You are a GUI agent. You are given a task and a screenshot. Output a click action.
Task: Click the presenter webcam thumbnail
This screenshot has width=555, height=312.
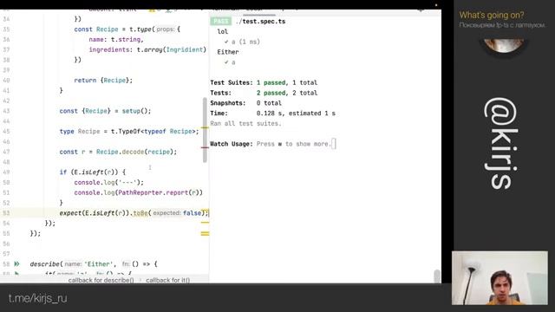coord(499,278)
